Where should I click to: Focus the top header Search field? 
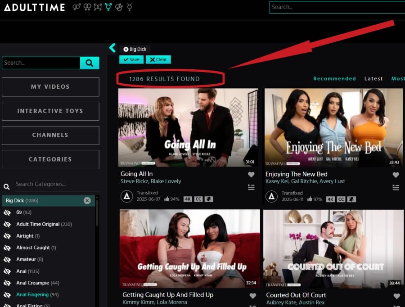pos(337,7)
